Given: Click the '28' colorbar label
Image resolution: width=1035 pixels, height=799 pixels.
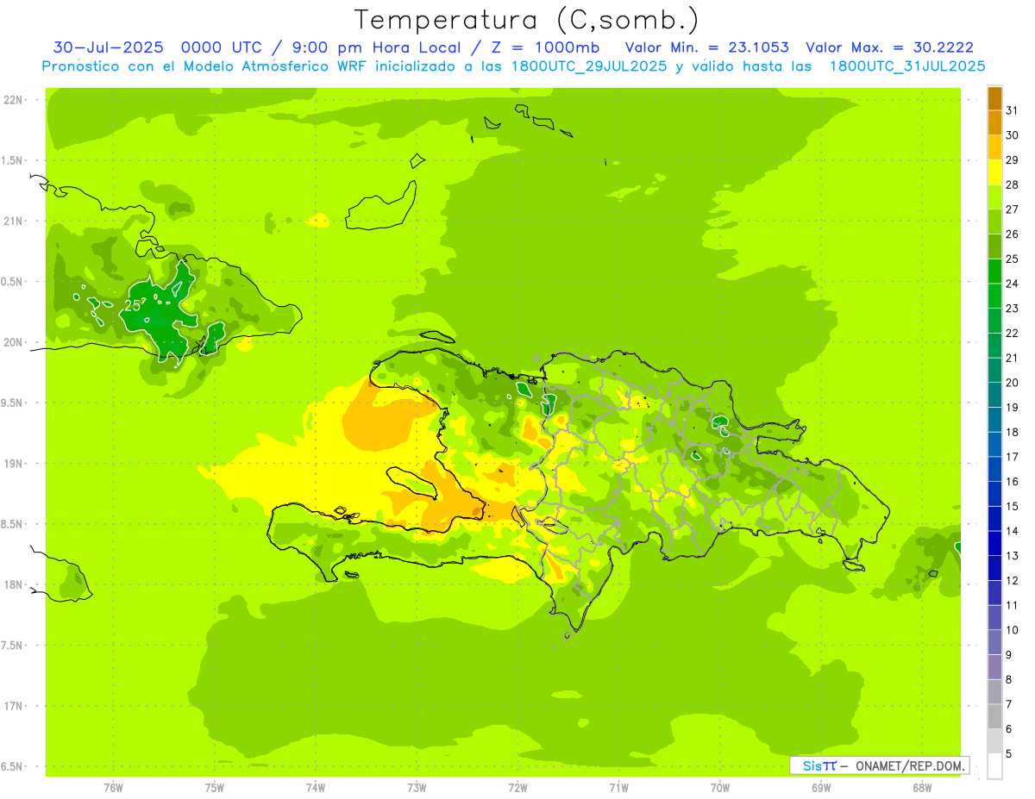Looking at the screenshot, I should coord(1013,184).
